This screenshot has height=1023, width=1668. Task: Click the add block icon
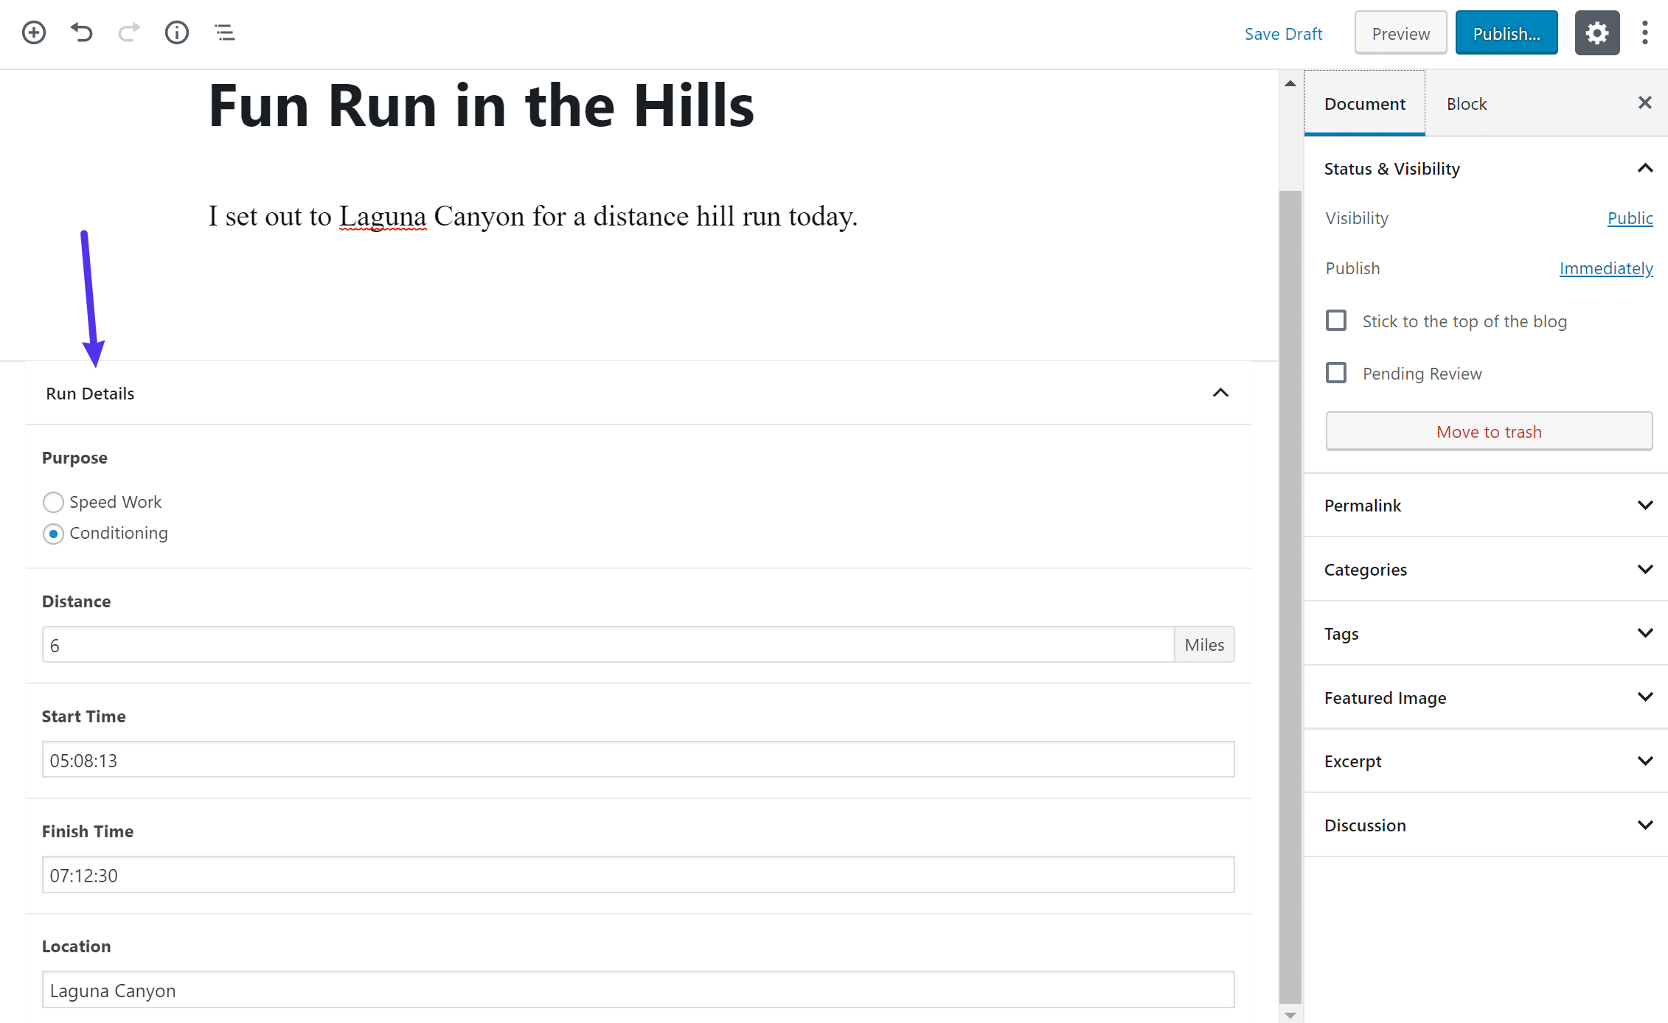(x=32, y=32)
